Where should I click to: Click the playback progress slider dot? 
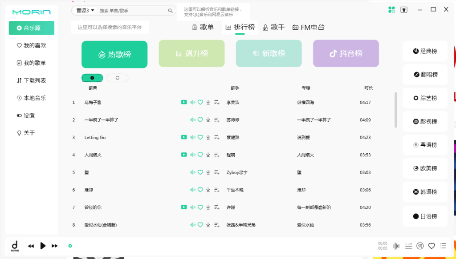click(x=70, y=245)
